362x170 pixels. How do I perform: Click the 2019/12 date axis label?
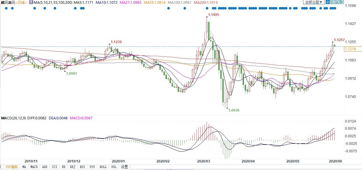pos(74,161)
